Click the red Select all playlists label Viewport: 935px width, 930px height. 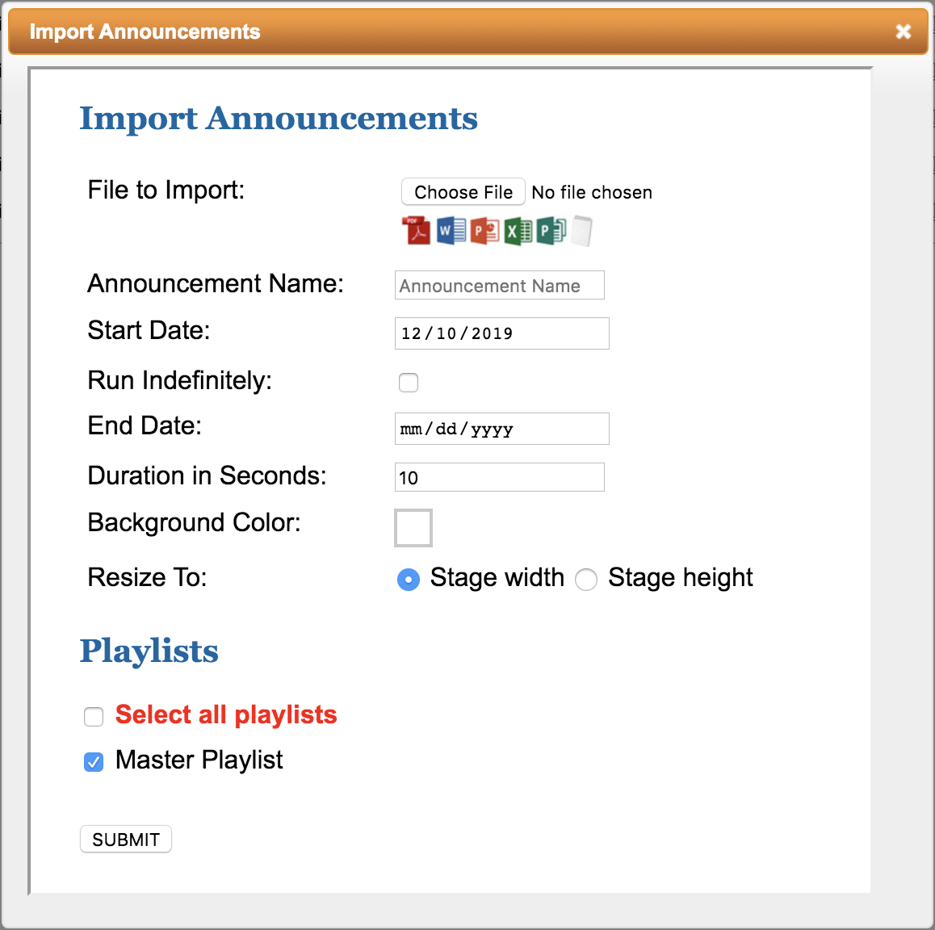click(x=226, y=714)
